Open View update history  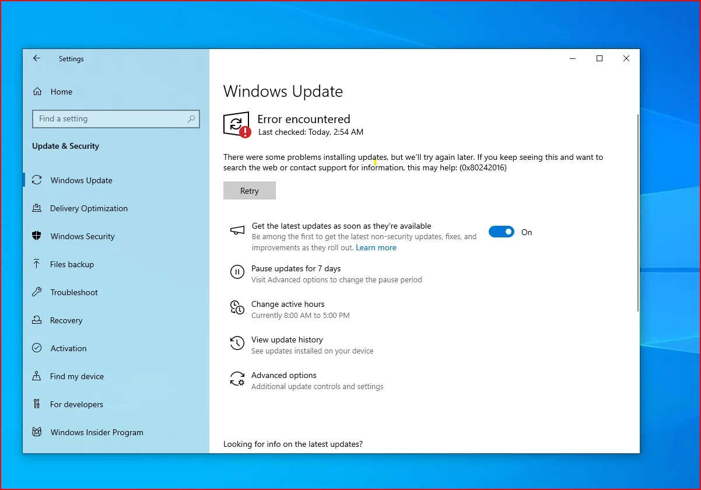click(287, 339)
